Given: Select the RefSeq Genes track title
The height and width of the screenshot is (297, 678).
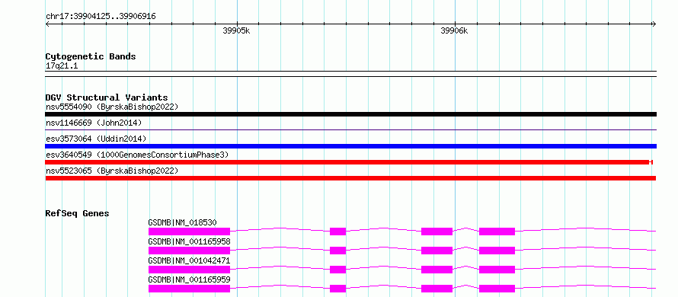Looking at the screenshot, I should [x=78, y=213].
